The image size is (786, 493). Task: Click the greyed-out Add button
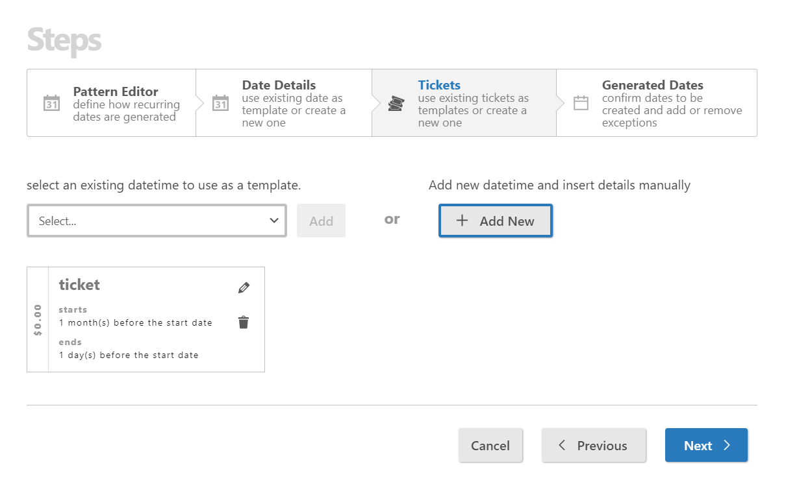[x=321, y=221]
